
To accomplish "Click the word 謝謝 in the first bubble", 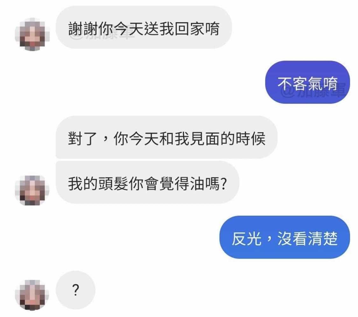I will (83, 29).
